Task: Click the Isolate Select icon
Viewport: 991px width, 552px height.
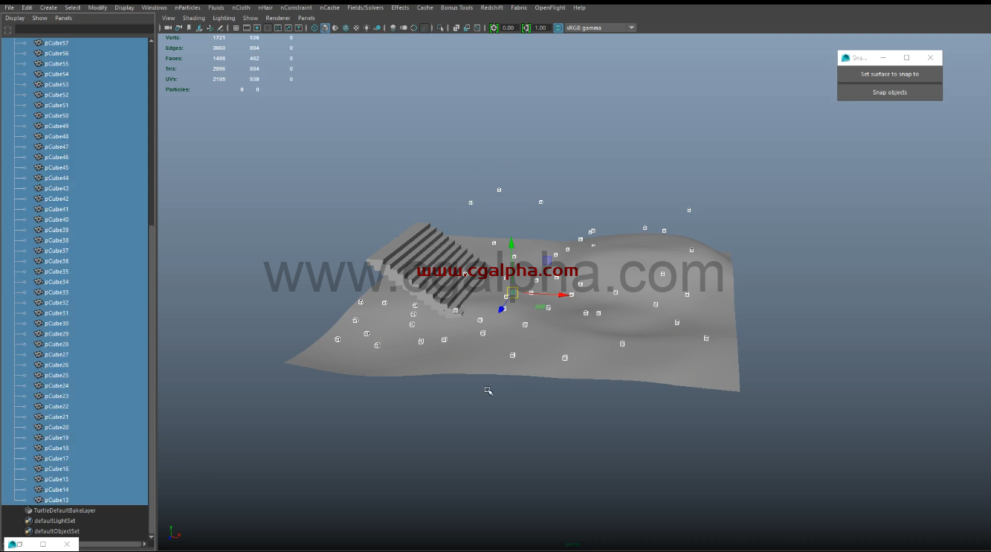Action: 439,28
